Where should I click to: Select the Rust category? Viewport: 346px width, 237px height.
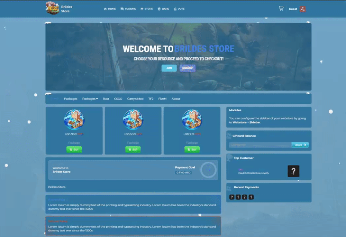[x=106, y=99]
